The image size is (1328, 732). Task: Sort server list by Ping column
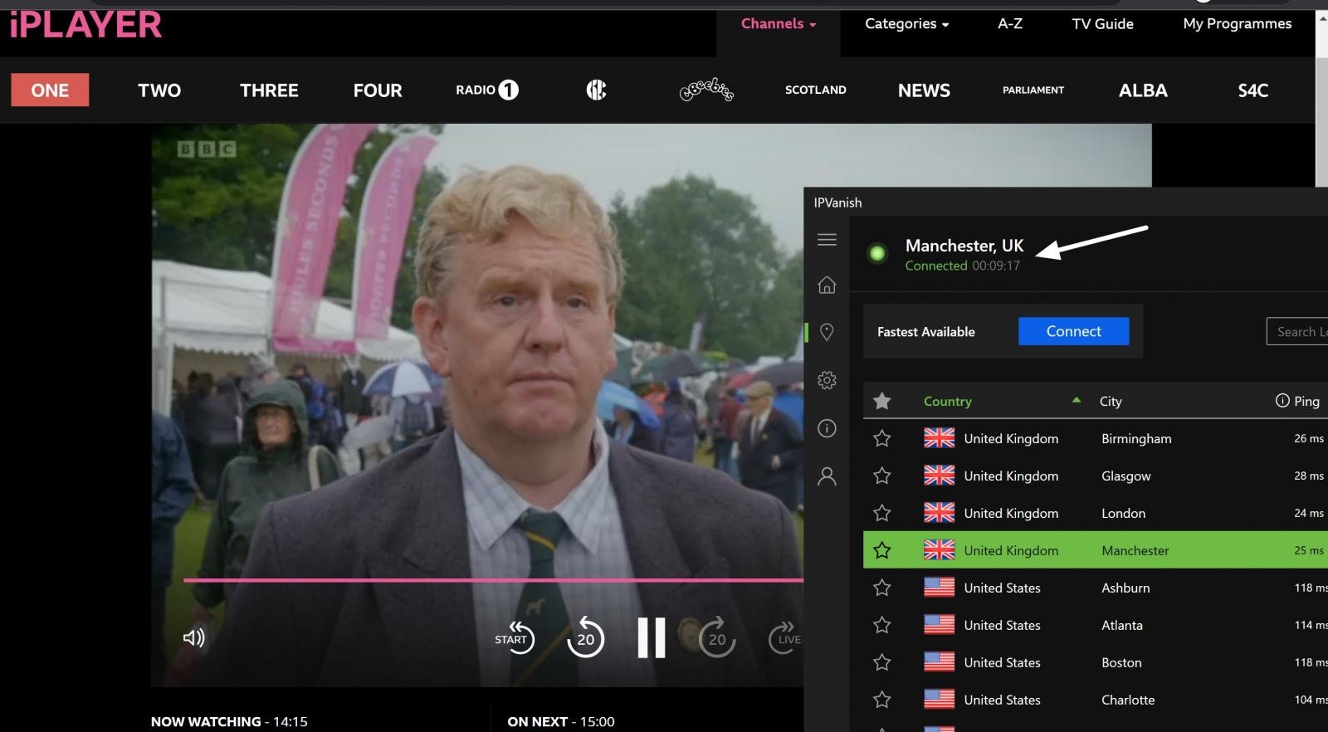point(1306,402)
